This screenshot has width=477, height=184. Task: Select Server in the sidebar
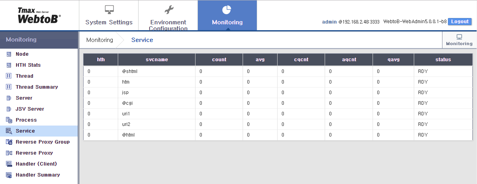[24, 98]
